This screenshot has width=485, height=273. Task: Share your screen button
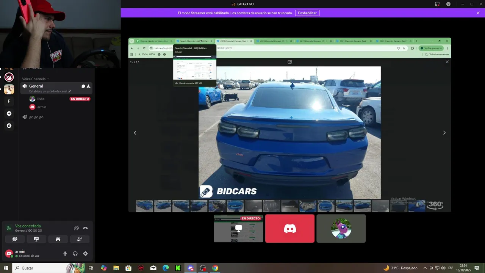(36, 239)
